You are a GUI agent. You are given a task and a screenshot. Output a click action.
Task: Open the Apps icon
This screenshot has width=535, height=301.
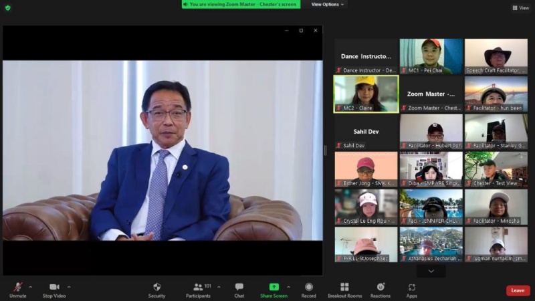412,288
